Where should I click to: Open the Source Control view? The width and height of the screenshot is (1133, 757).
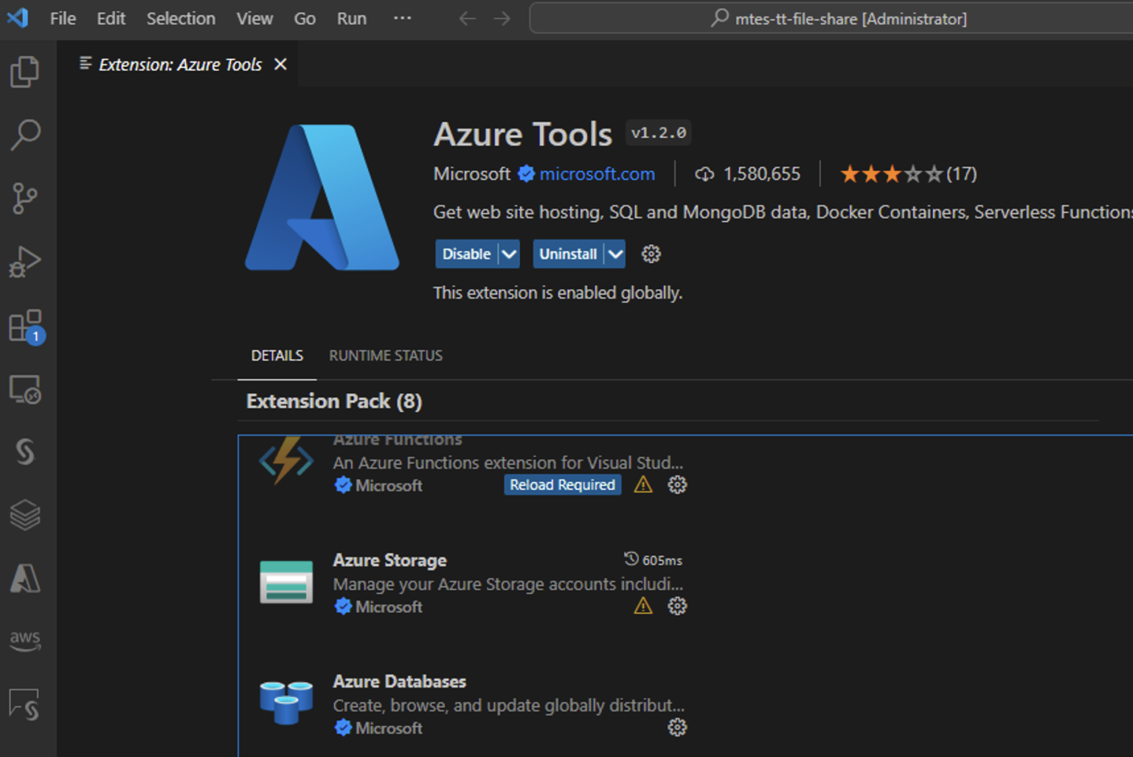[26, 198]
